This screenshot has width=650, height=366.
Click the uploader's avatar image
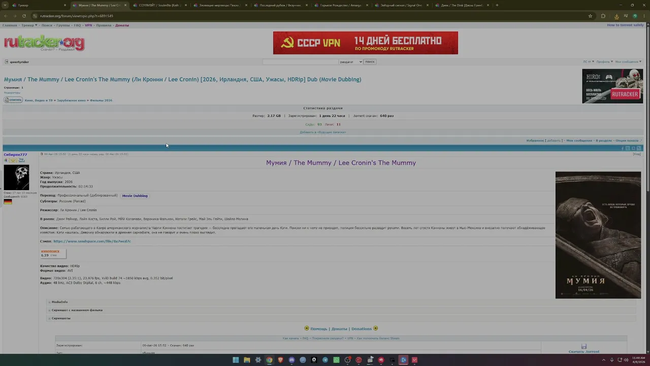click(16, 177)
